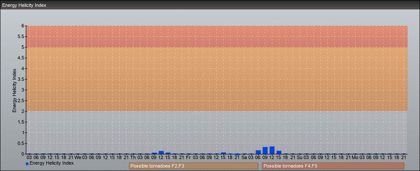Image resolution: width=420 pixels, height=171 pixels.
Task: Click the 0.5 value on y-axis
Action: click(21, 143)
